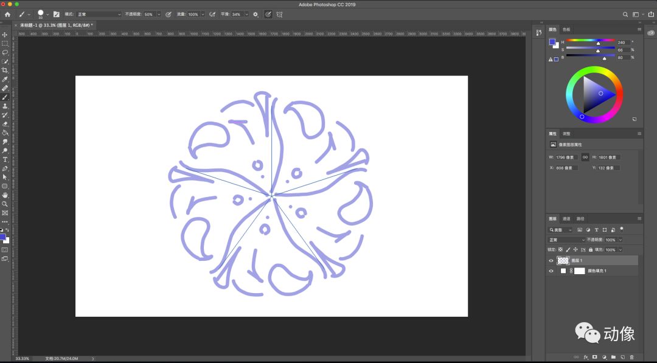The image size is (657, 363).
Task: Activate the Hand tool
Action: pos(5,195)
